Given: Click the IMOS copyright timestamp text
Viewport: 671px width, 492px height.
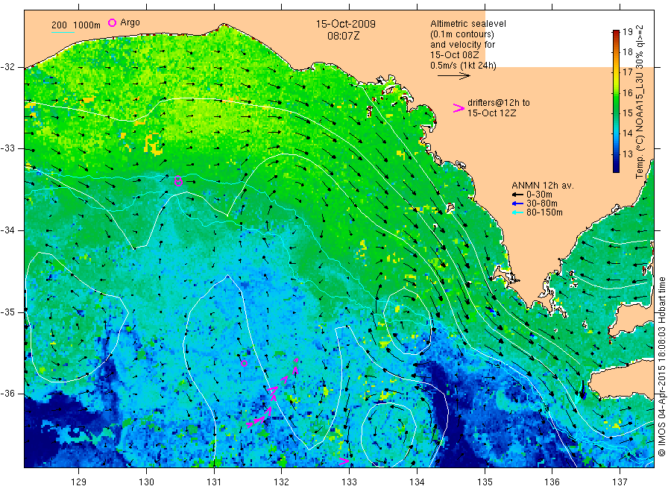Looking at the screenshot, I should coord(662,367).
